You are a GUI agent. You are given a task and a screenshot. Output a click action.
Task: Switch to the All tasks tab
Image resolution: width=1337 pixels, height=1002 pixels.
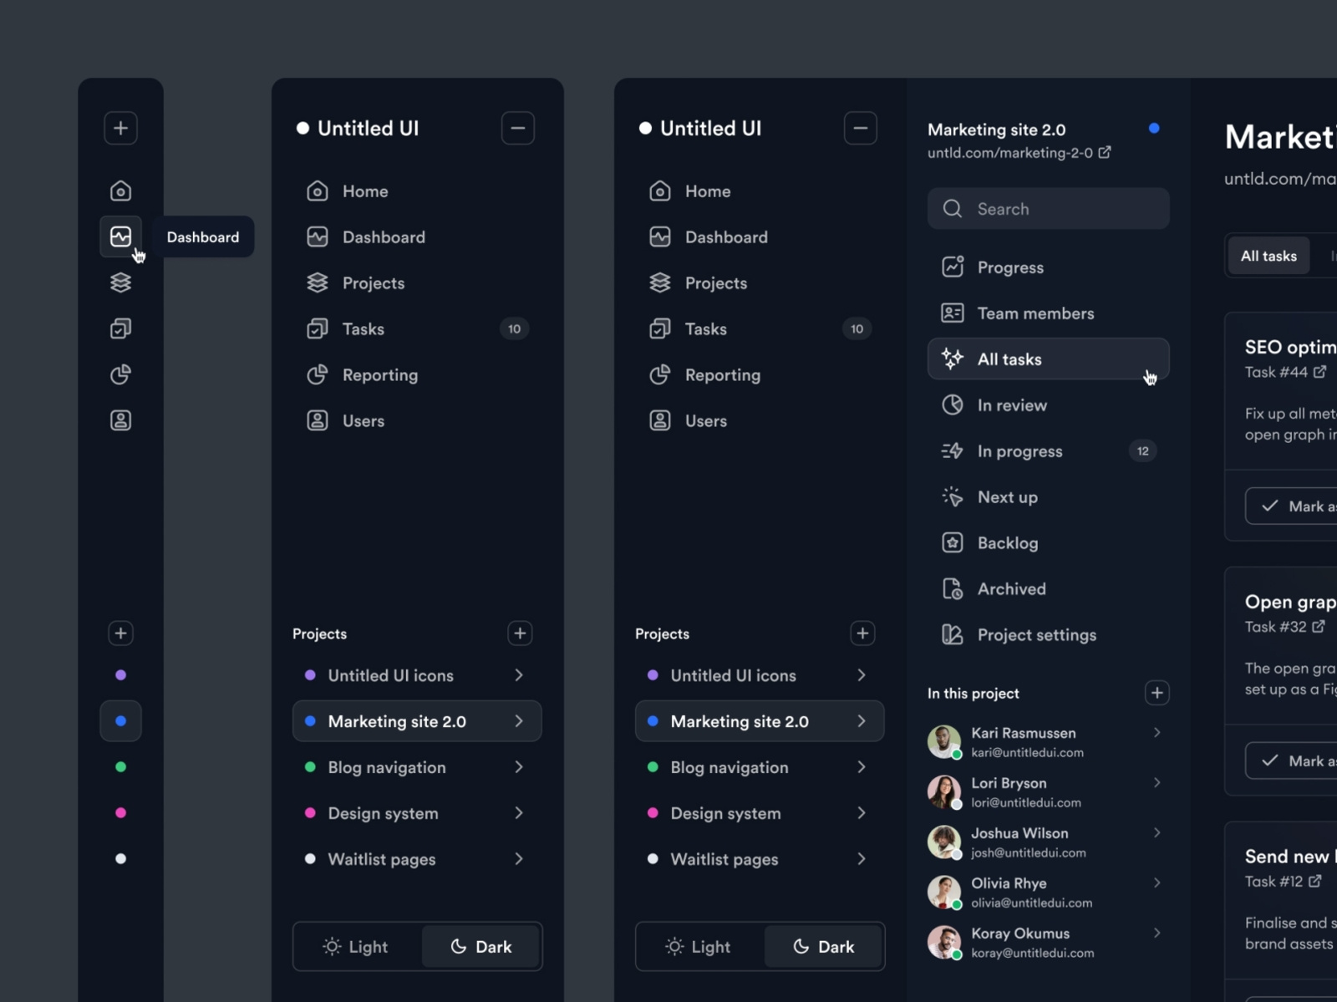click(1268, 256)
